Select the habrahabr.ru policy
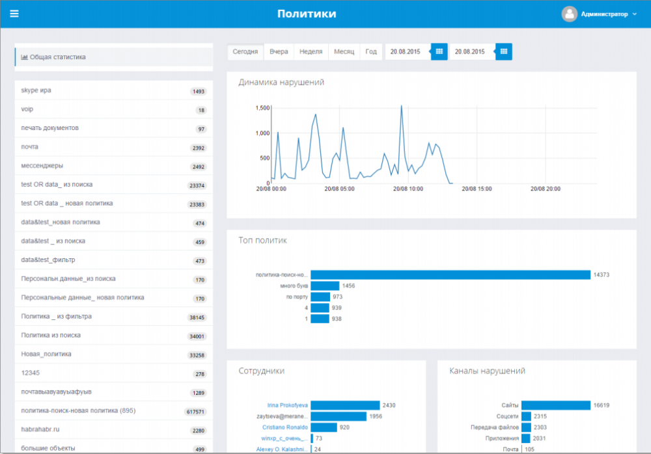The height and width of the screenshot is (454, 651). 114,429
